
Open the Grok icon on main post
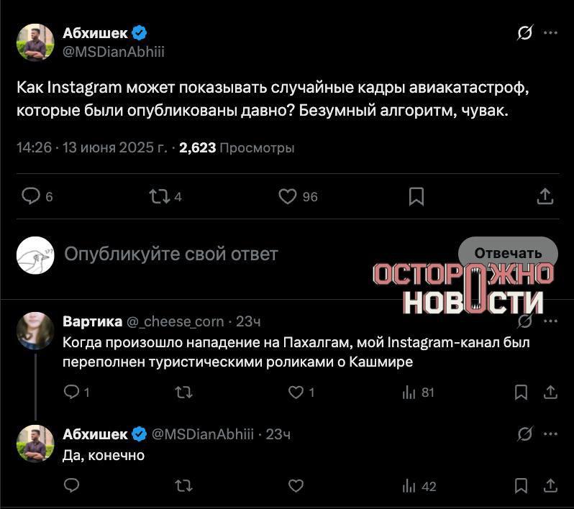525,33
